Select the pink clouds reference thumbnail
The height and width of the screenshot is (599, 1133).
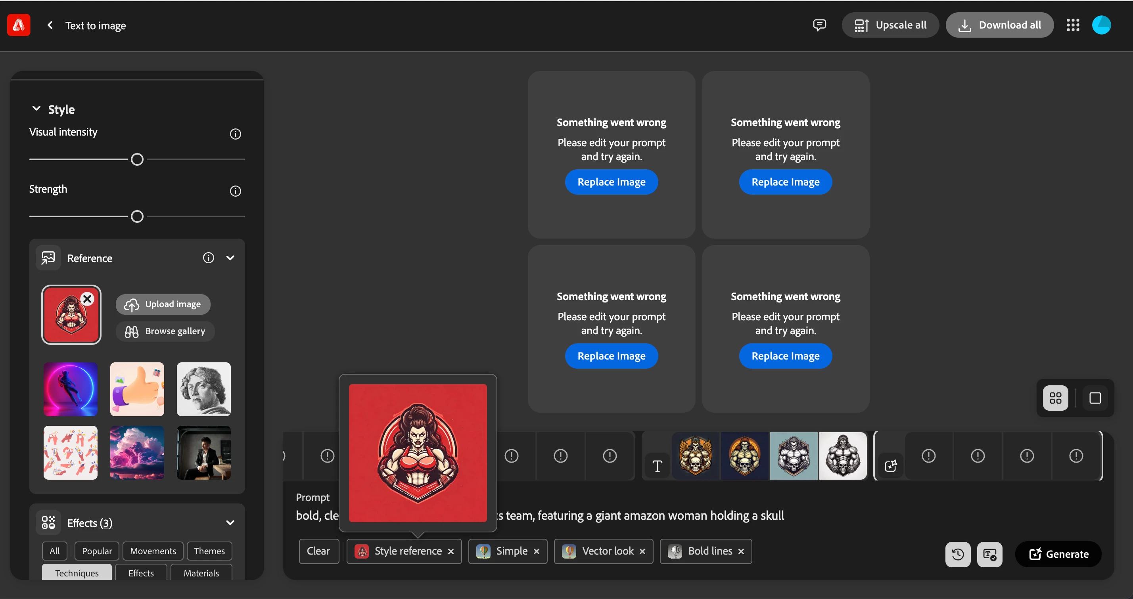click(137, 453)
